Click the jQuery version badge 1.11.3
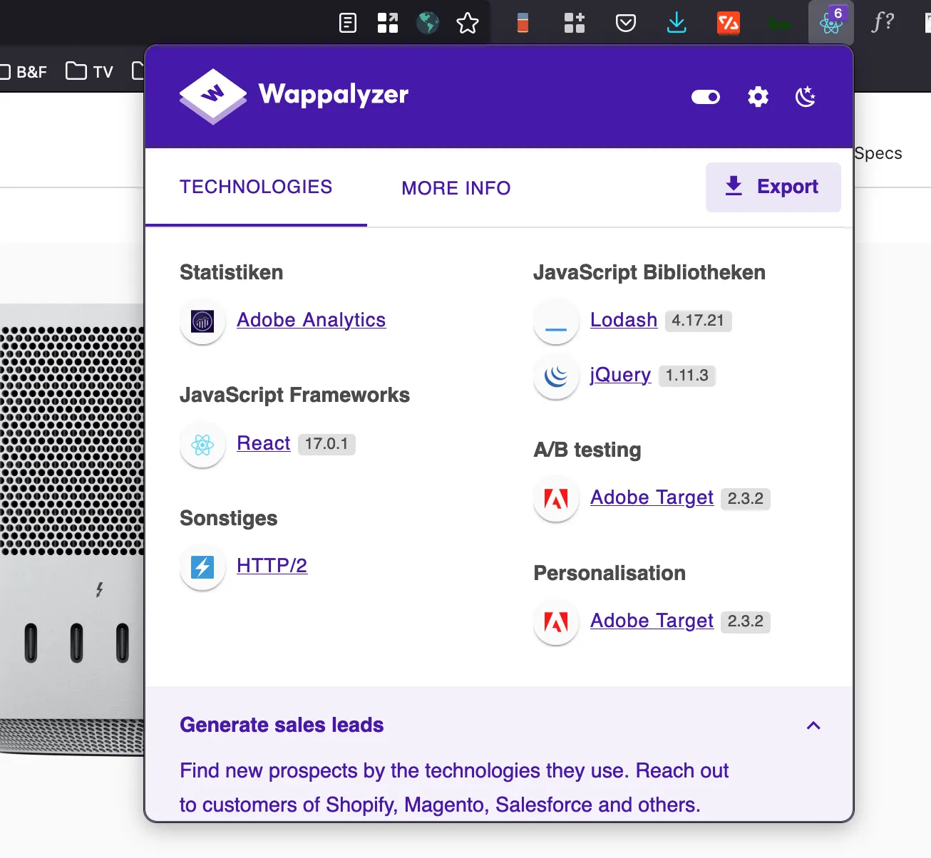 (686, 376)
